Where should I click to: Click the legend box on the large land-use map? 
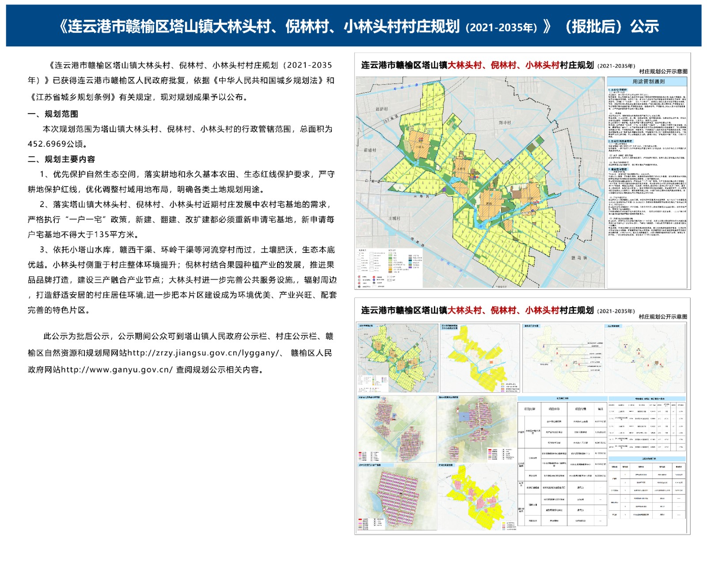coord(390,268)
